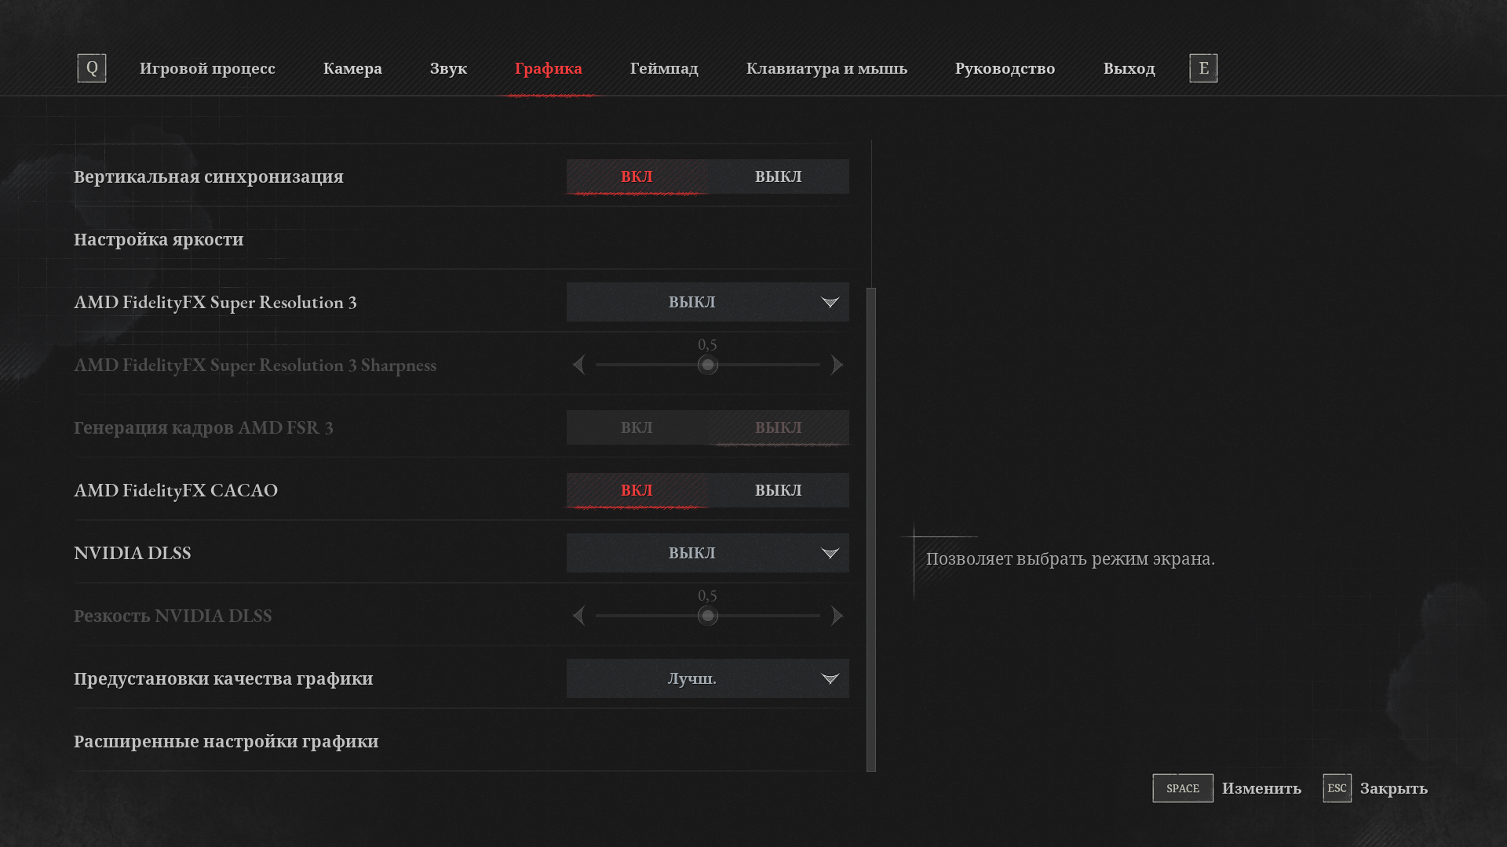Switch to the Звук tab
Viewport: 1507px width, 847px height.
[448, 68]
